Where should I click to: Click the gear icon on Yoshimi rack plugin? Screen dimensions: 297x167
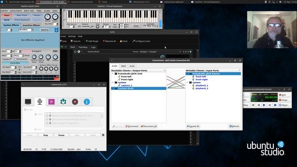[x=79, y=51]
